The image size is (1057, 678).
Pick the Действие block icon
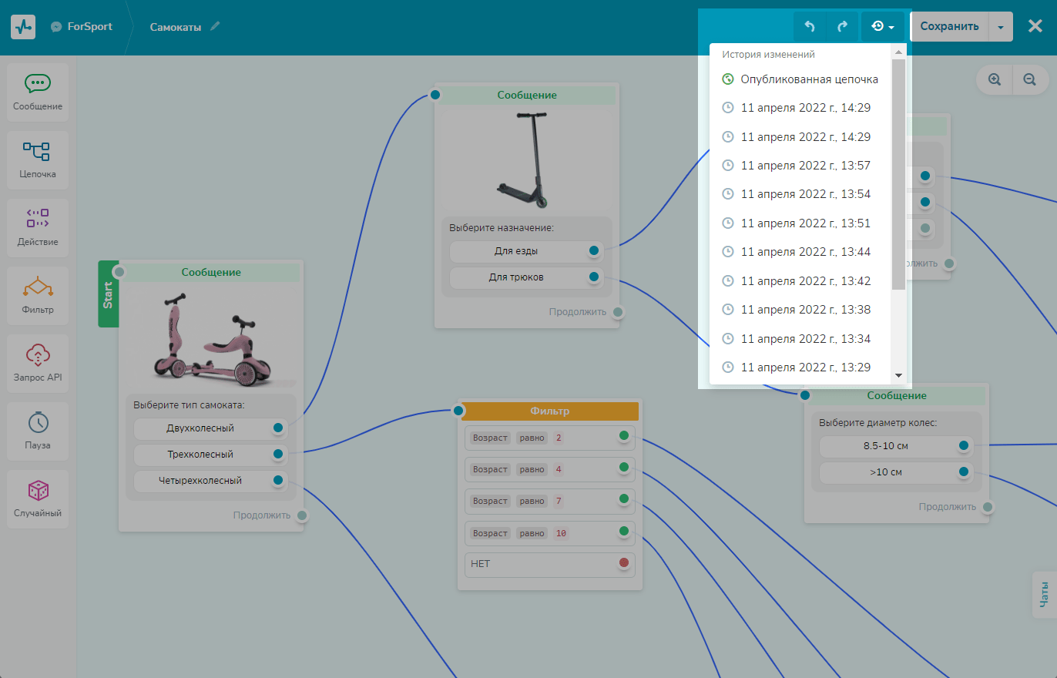point(38,227)
